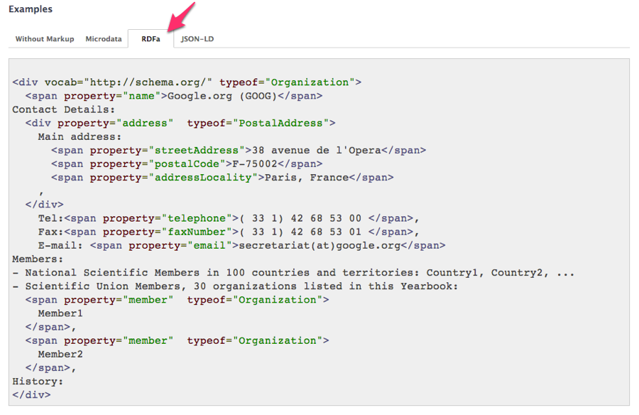Click the streetAddress span line
Screen dimensions: 639x415
tap(239, 150)
